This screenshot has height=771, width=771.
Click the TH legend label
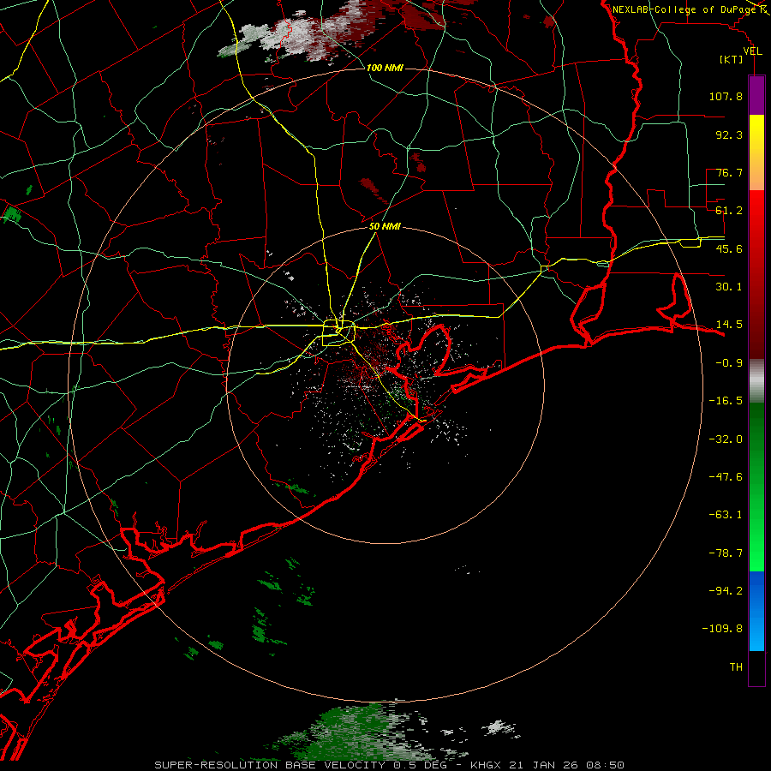click(736, 667)
